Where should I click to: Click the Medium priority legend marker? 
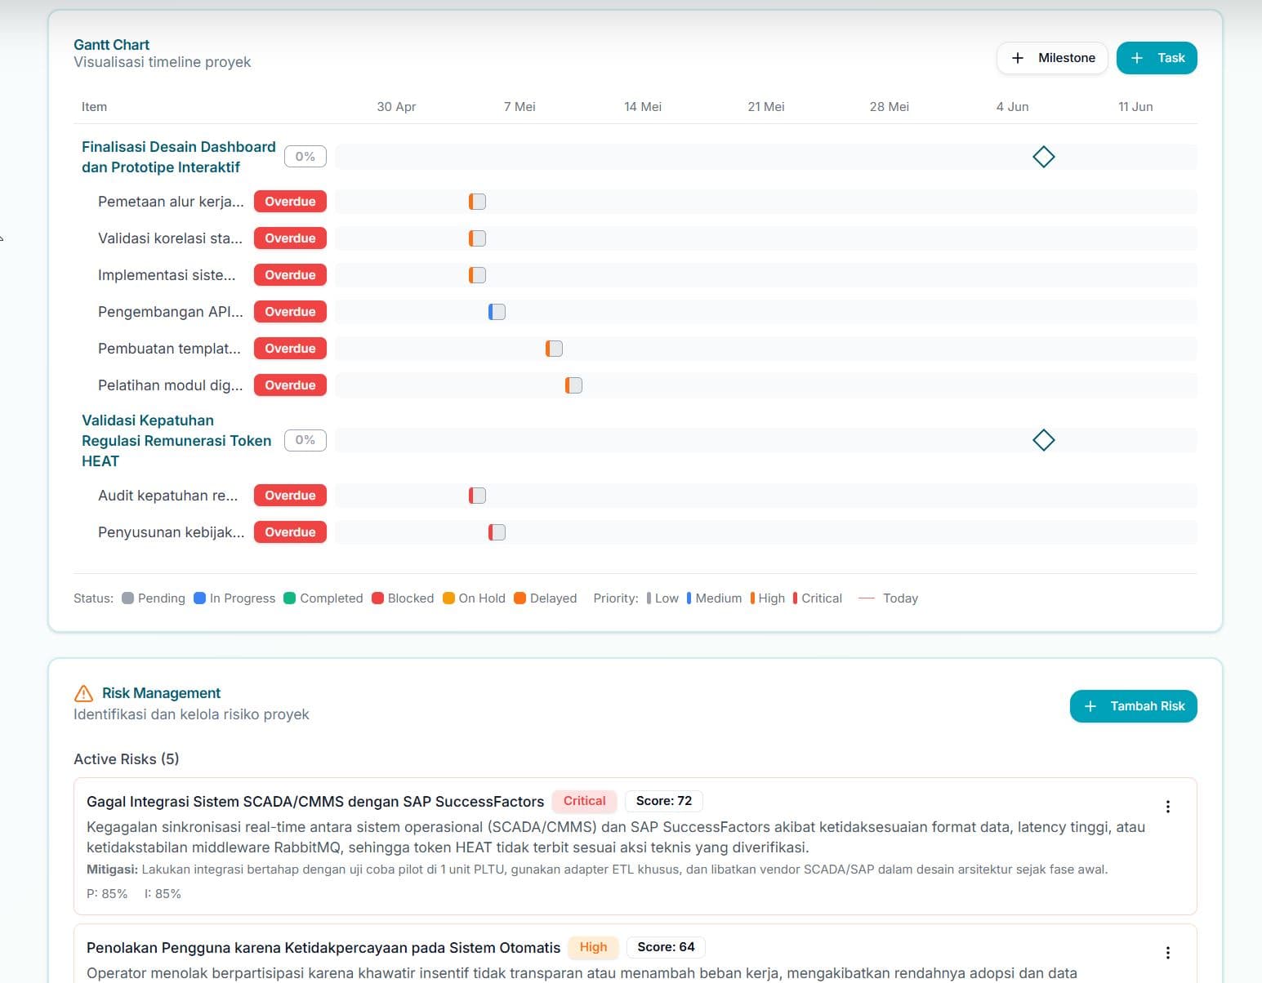tap(689, 598)
